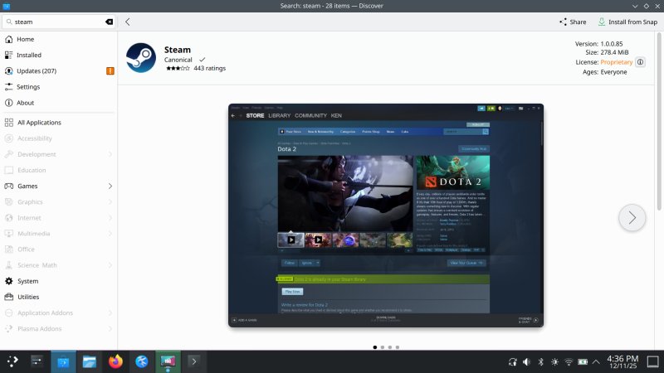The width and height of the screenshot is (664, 373).
Task: Click Install from Snap
Action: [627, 22]
